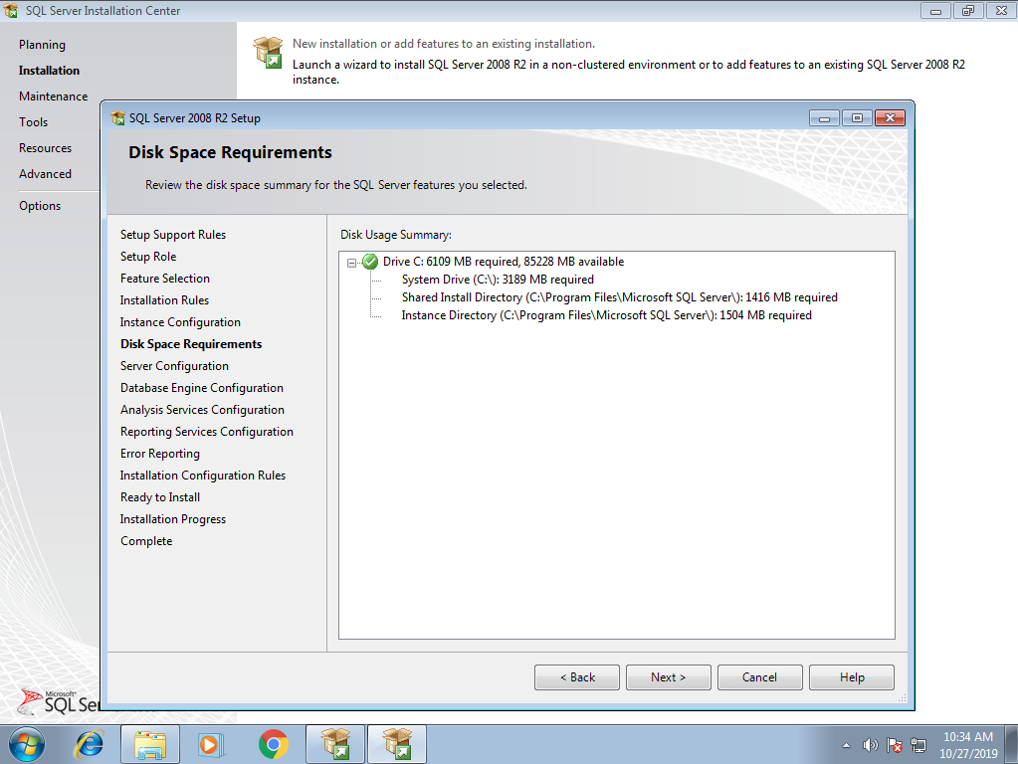Restore down the SQL Server Installation Center window

(x=968, y=10)
